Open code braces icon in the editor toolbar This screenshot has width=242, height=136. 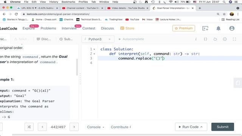point(205,39)
